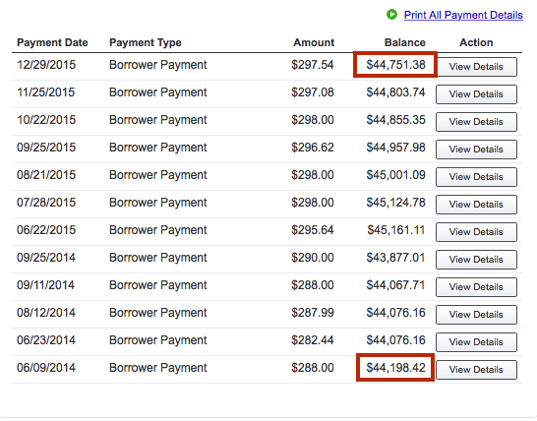Click the date 09/11/2014
This screenshot has width=537, height=421.
[x=46, y=285]
